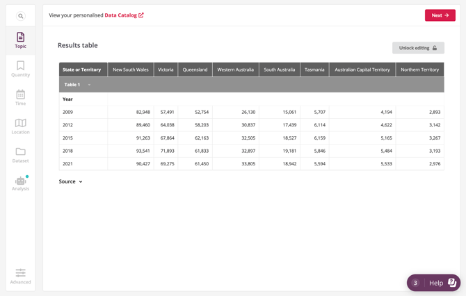Click the New South Wales column header
Screen dimensions: 466x296
[x=131, y=69]
